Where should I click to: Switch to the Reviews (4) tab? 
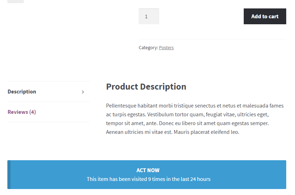point(48,112)
